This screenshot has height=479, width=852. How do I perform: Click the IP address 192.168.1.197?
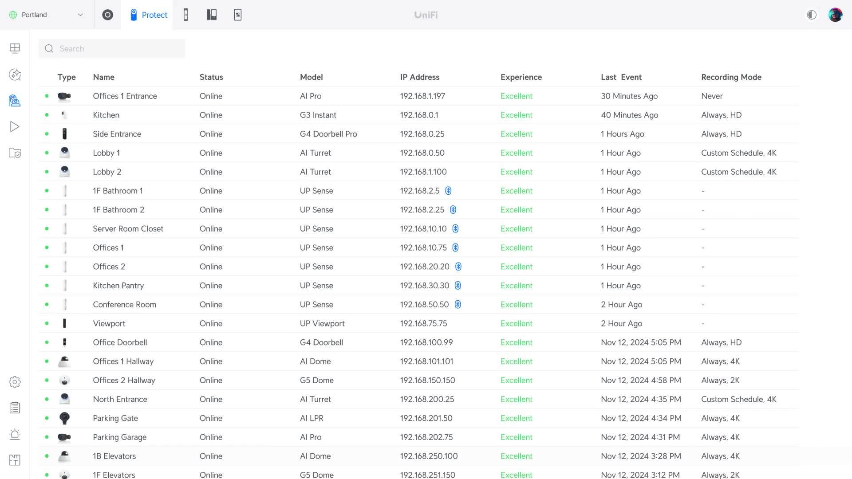(422, 96)
